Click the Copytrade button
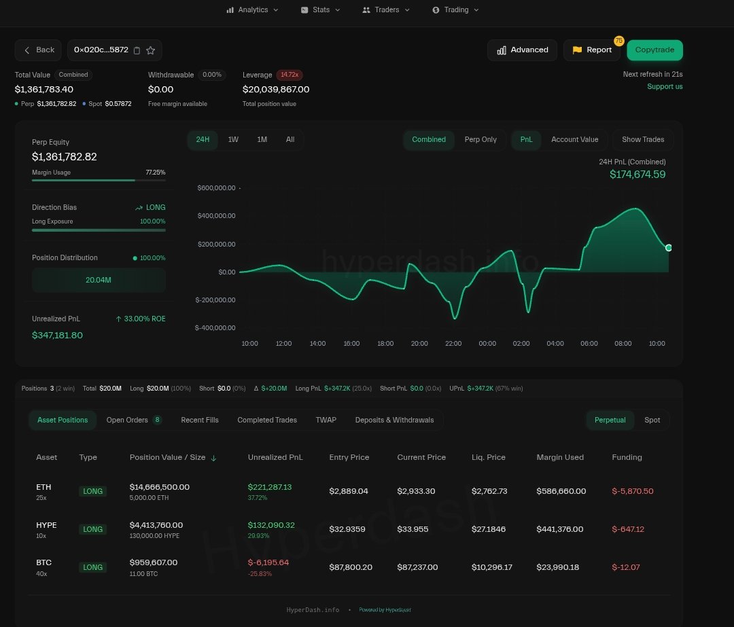Viewport: 734px width, 627px height. [x=654, y=50]
